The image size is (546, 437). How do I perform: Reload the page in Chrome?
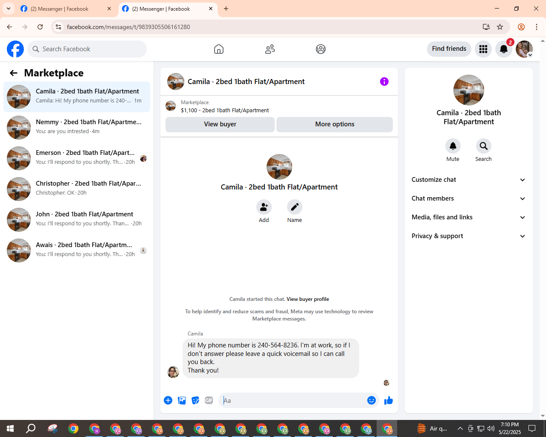pos(40,27)
